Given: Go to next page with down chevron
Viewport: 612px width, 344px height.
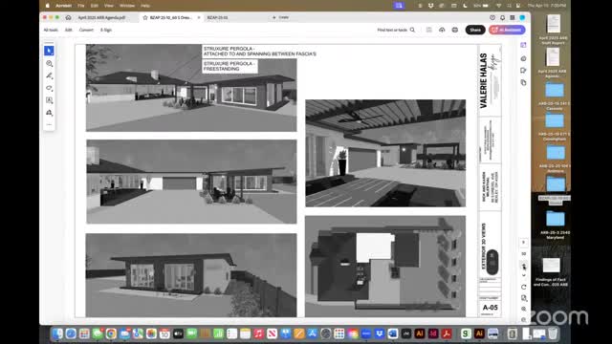Looking at the screenshot, I should (523, 275).
